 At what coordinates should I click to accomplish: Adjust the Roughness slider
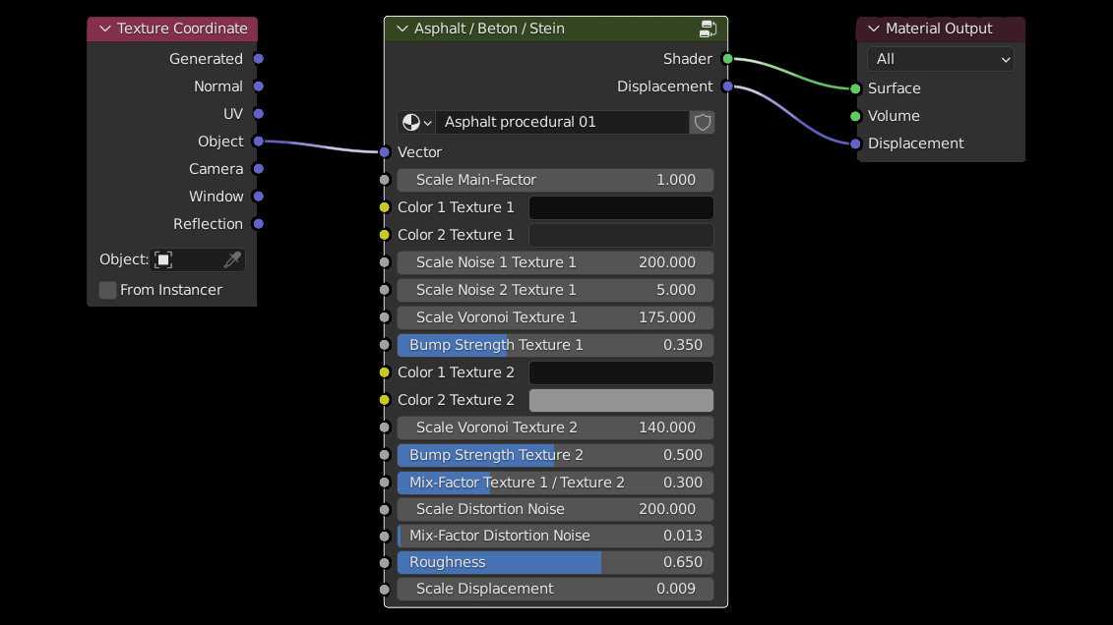point(555,562)
